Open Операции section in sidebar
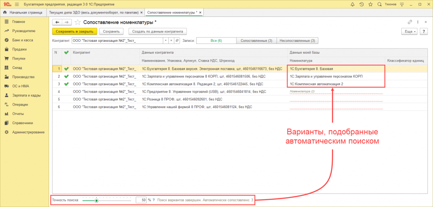433x207 pixels. 20,105
